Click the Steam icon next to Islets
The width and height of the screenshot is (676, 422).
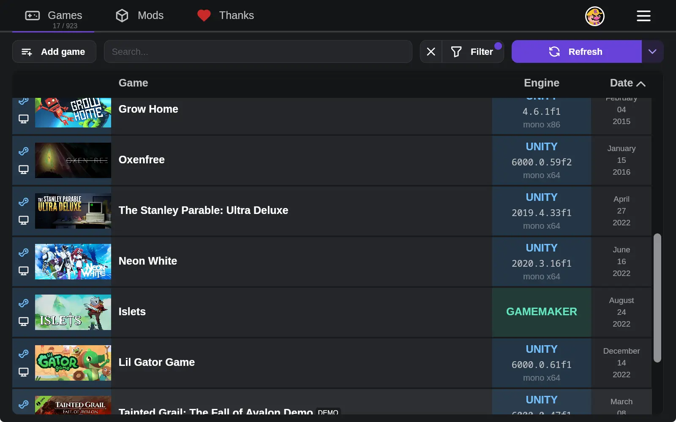[x=24, y=303]
